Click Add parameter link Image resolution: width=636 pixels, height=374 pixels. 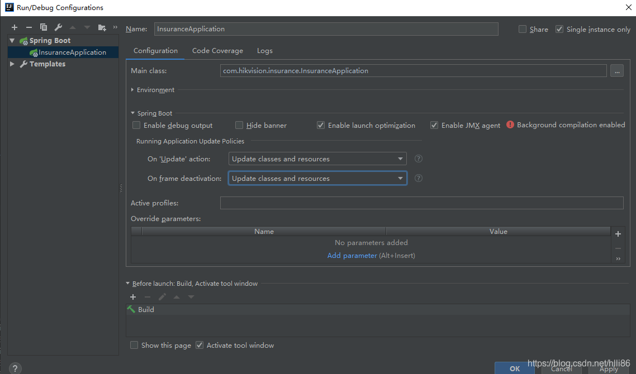point(352,256)
